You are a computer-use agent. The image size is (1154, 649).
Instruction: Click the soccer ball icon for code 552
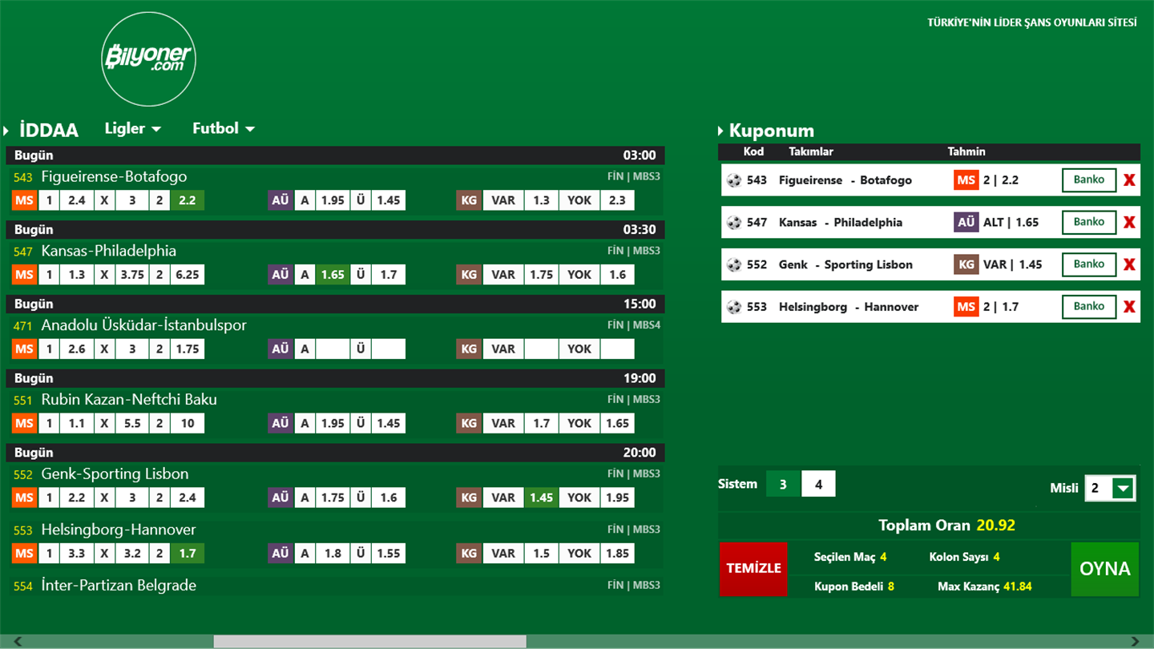coord(734,264)
